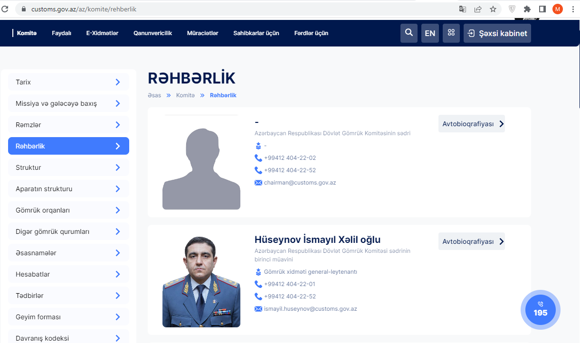Screen dimensions: 580x343
Task: Go to Tarix in sidebar
Action: [68, 82]
